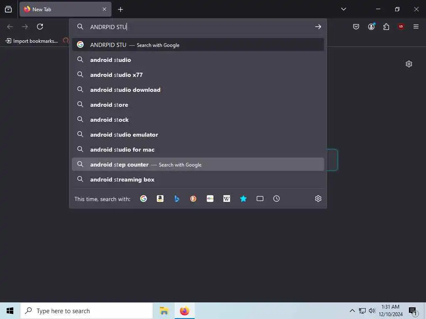Open the Firefox account icon
Image resolution: width=426 pixels, height=319 pixels.
(372, 27)
